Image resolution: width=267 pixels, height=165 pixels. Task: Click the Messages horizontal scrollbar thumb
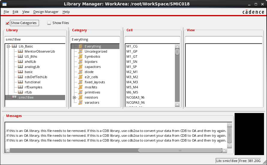[x=180, y=150]
